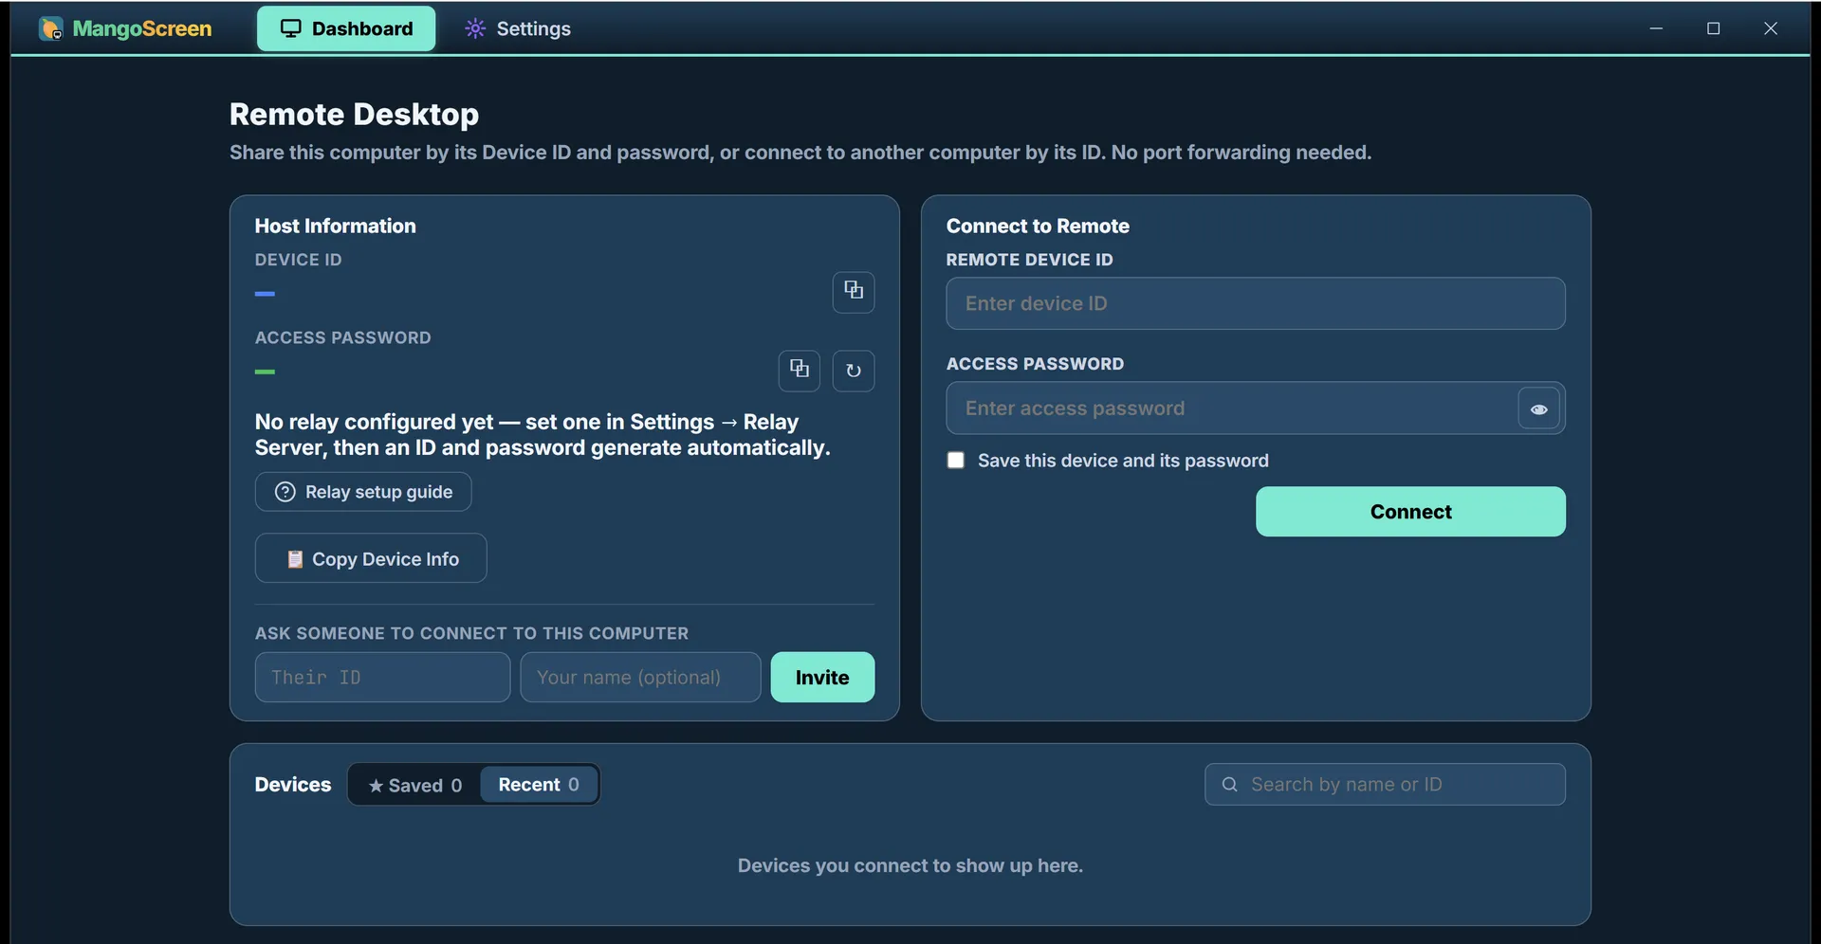
Task: Maximize the MangoScreen window
Action: [1713, 28]
